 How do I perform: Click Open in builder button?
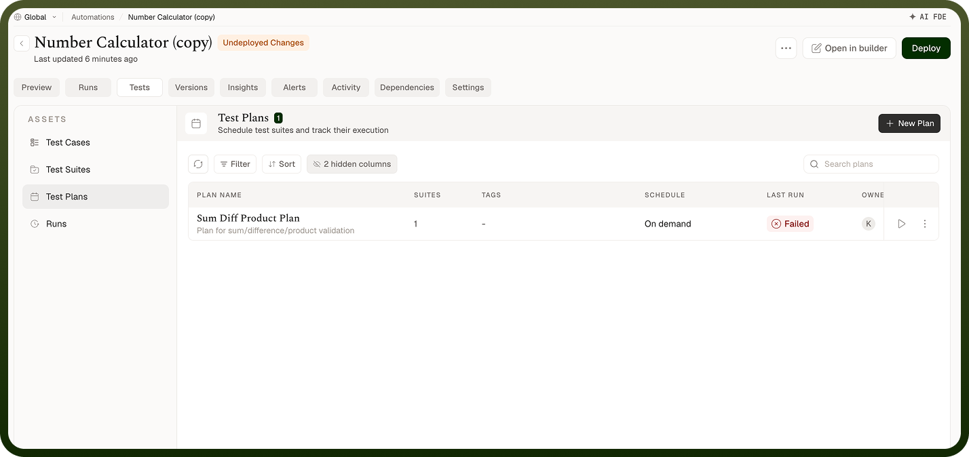[x=849, y=48]
